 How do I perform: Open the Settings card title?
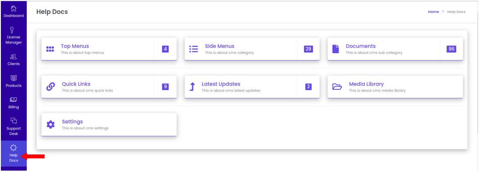(x=73, y=122)
